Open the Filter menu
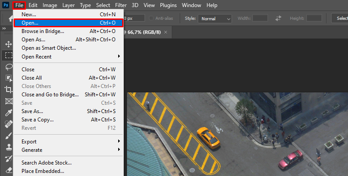The width and height of the screenshot is (348, 176). pyautogui.click(x=121, y=5)
